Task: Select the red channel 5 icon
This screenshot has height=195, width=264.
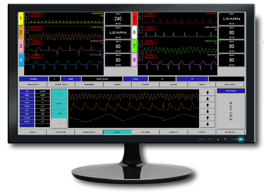Action: (x=135, y=19)
